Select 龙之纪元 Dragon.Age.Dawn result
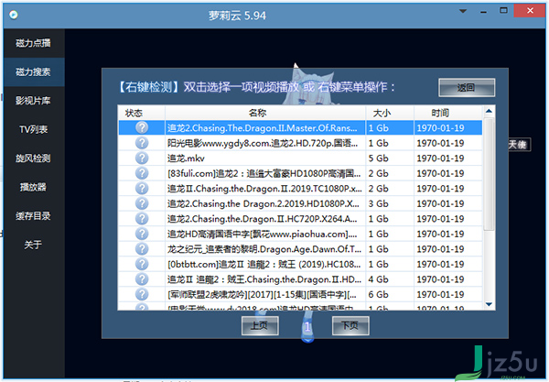Viewport: 549px width, 382px height. point(300,249)
